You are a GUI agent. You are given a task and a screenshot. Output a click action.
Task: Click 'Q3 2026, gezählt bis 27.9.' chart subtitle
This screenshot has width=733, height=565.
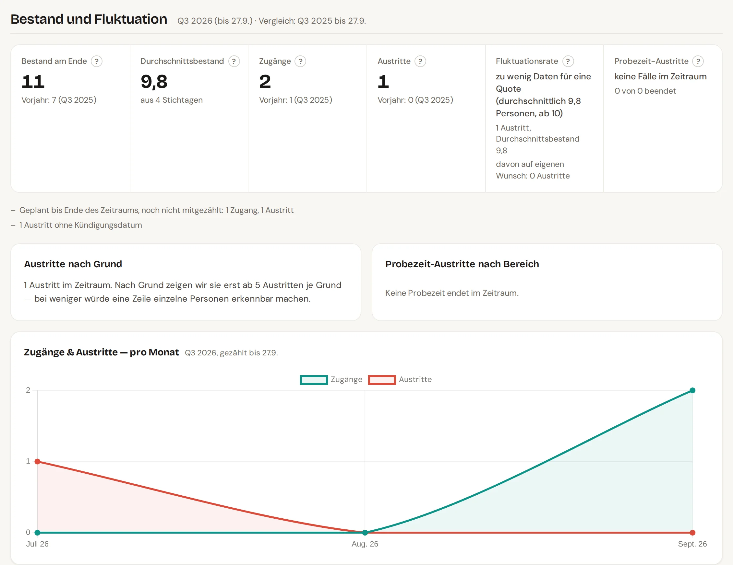(231, 353)
